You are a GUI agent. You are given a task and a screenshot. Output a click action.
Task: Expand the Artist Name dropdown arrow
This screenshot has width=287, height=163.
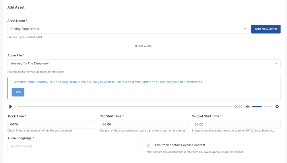tap(245, 29)
